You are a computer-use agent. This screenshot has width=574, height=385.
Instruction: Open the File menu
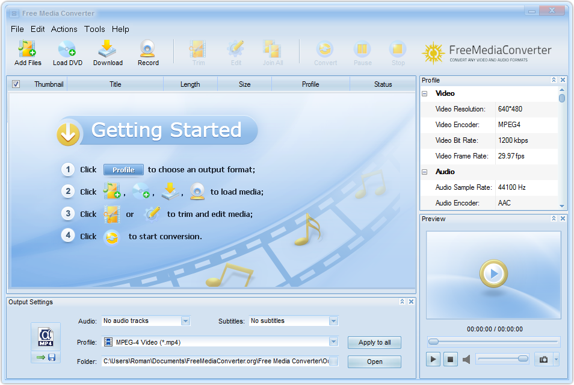(x=17, y=29)
